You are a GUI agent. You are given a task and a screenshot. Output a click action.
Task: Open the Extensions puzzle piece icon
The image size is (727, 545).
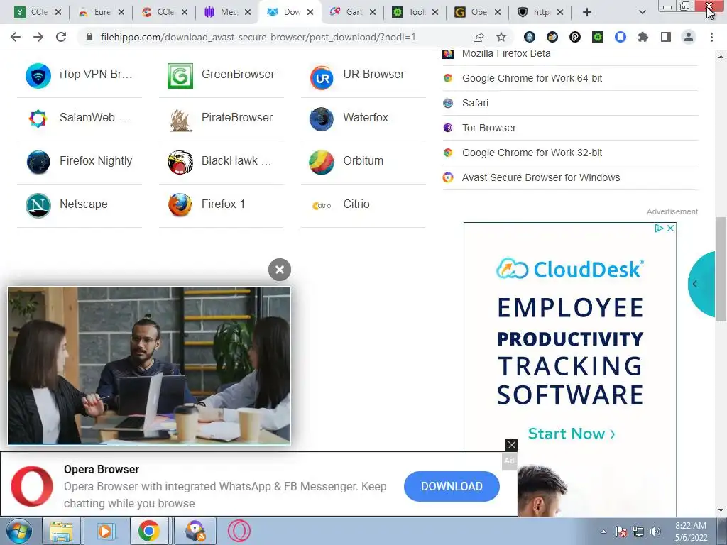pos(643,37)
